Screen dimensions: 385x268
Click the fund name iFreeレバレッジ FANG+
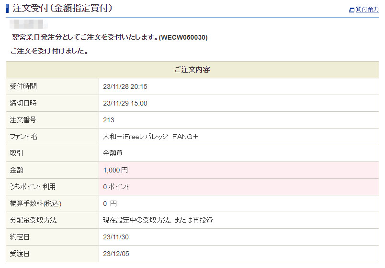(x=150, y=137)
